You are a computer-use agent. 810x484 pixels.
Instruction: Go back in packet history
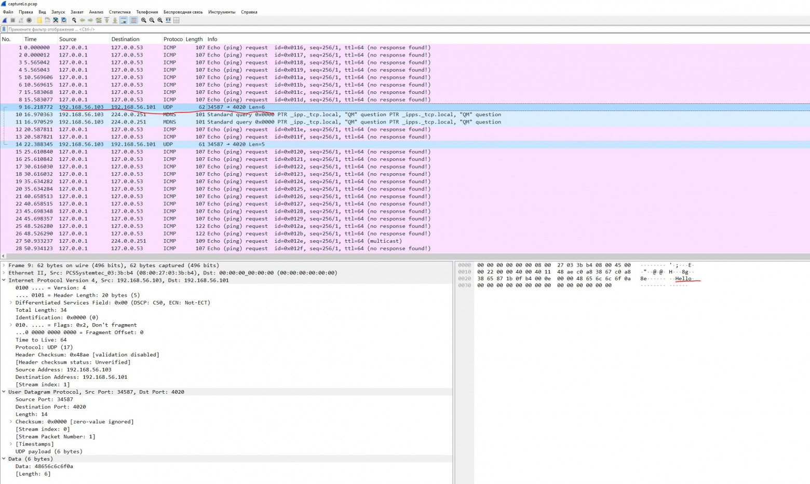coord(83,20)
